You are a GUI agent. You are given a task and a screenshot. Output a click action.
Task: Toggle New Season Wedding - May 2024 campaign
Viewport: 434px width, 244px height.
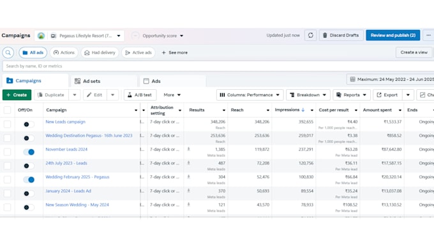coord(29,207)
